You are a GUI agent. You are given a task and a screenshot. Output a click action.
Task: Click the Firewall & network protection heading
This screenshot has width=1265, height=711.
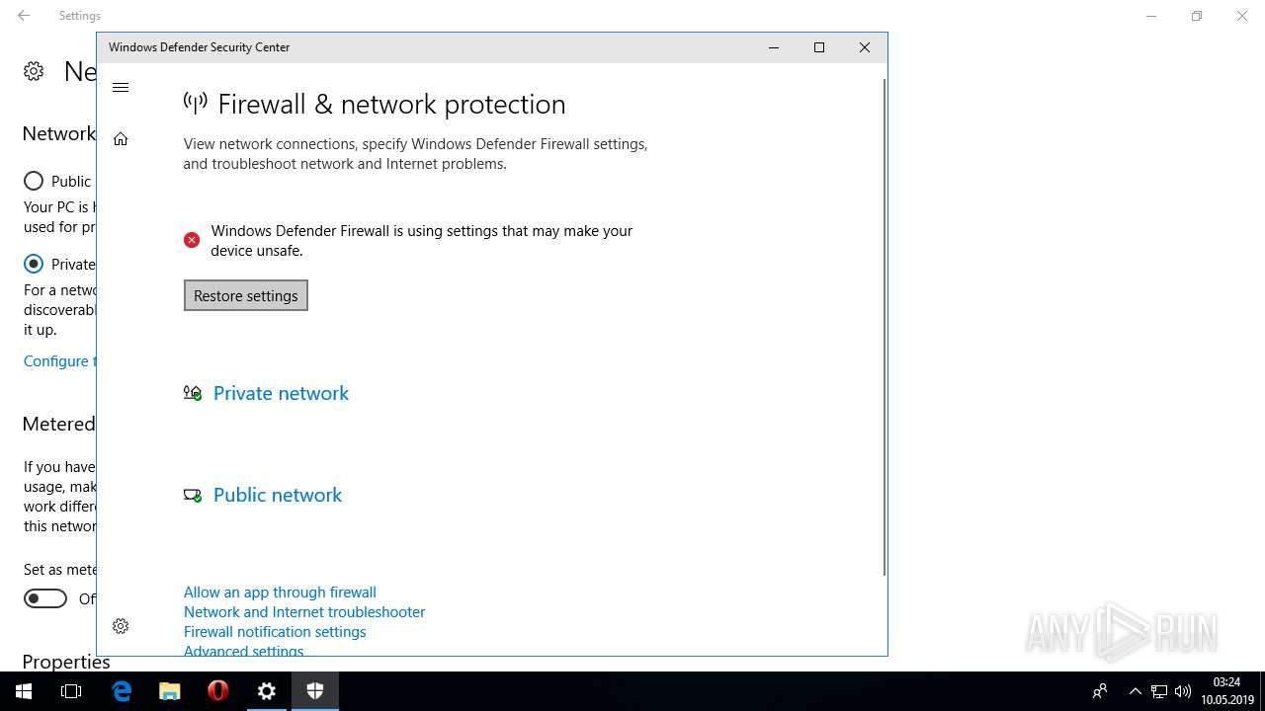[391, 104]
